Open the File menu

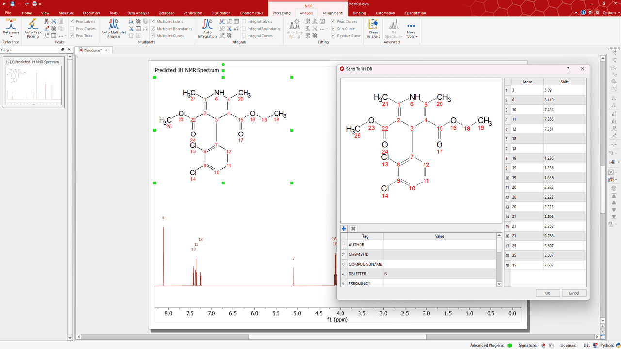click(x=8, y=13)
